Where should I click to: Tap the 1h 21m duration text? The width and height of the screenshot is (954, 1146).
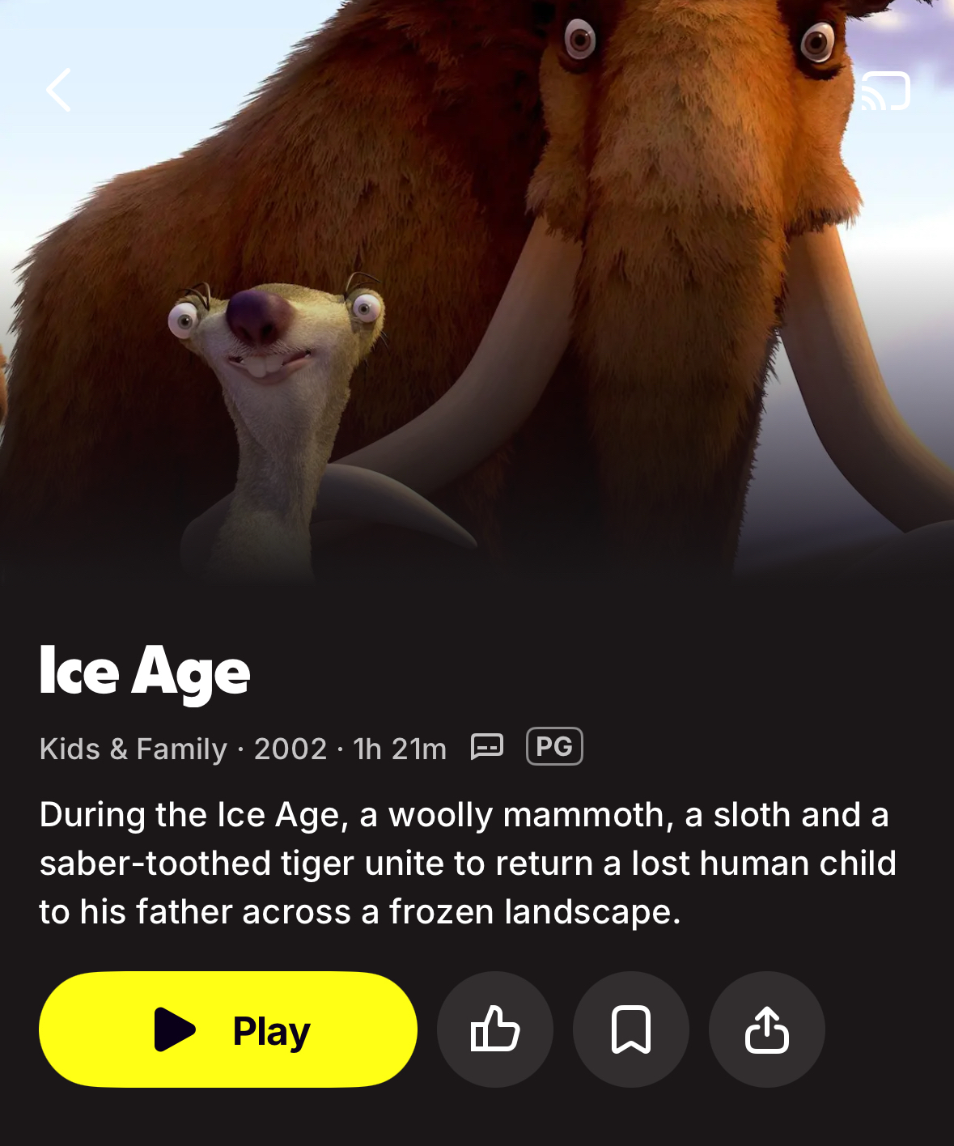click(400, 749)
